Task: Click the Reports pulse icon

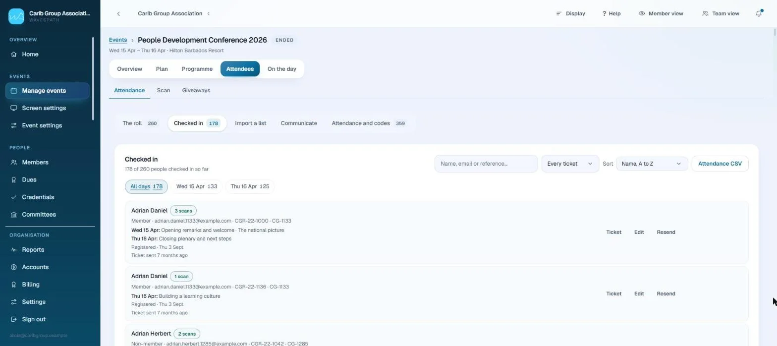Action: pos(14,250)
